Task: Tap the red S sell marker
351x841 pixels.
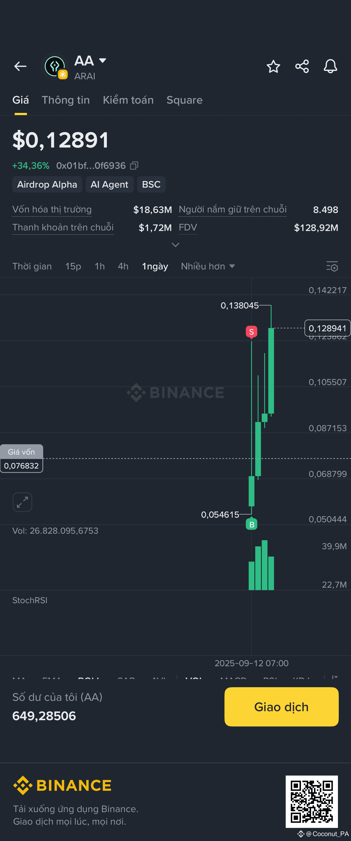Action: 251,332
